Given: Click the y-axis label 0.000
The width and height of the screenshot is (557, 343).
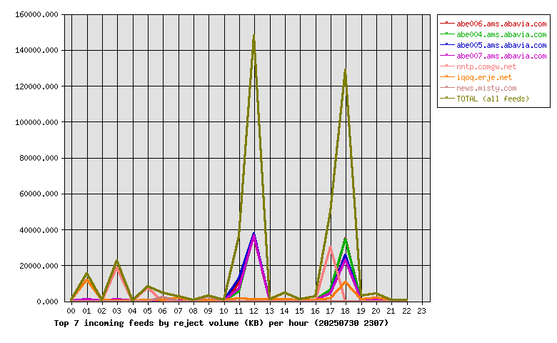Looking at the screenshot, I should 47,302.
